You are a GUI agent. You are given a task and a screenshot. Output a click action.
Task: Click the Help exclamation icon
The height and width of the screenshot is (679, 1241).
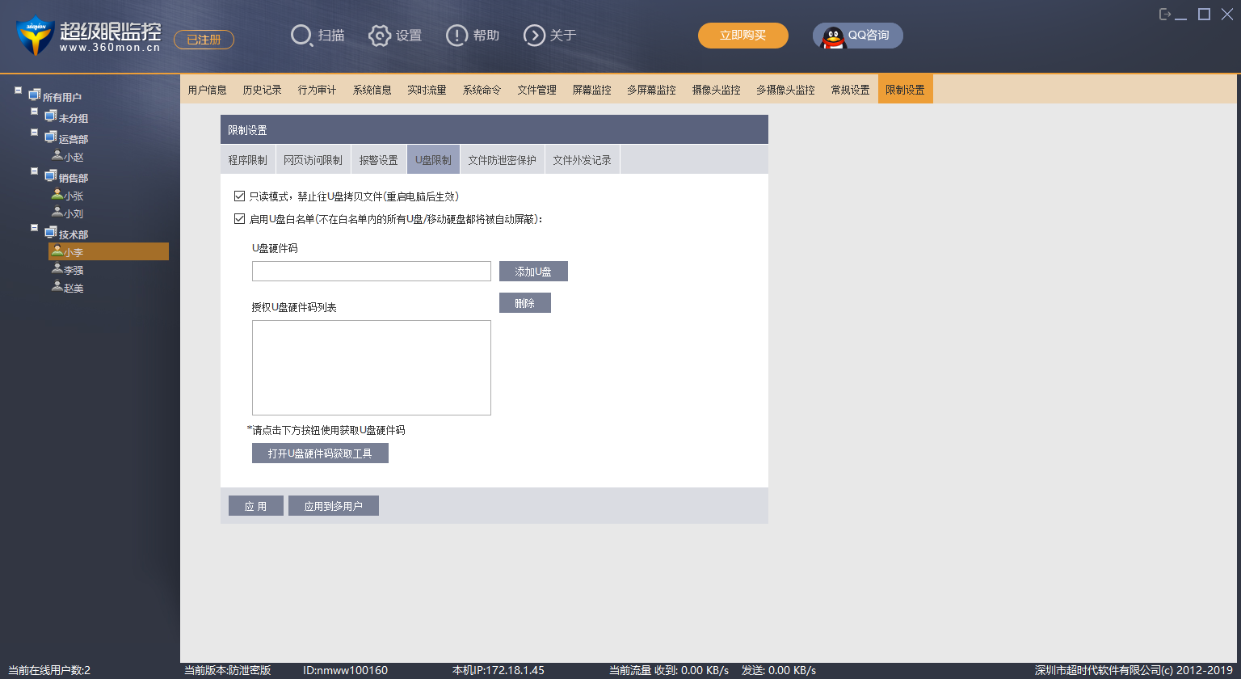point(456,36)
